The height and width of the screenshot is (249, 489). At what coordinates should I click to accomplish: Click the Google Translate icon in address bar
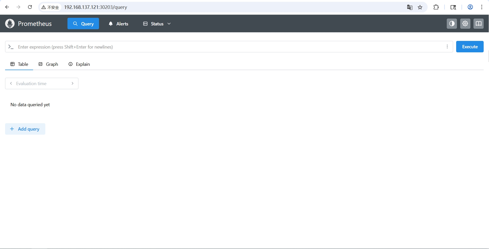tap(410, 7)
